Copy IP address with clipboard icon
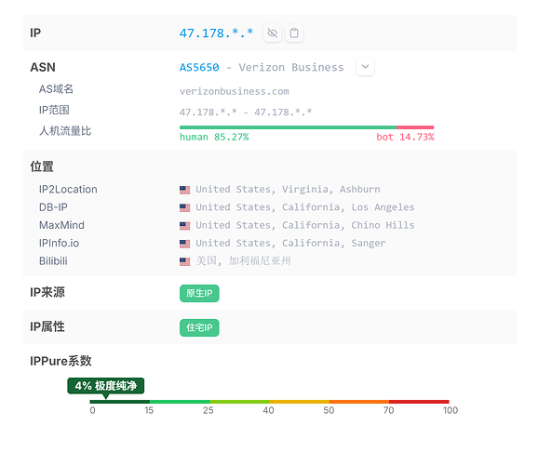538x465 pixels. (294, 33)
